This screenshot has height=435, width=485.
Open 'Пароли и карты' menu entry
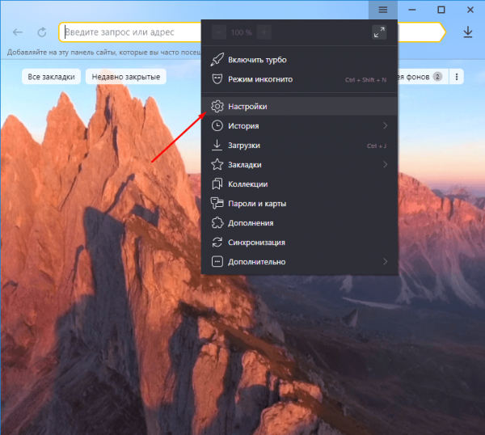pyautogui.click(x=299, y=204)
